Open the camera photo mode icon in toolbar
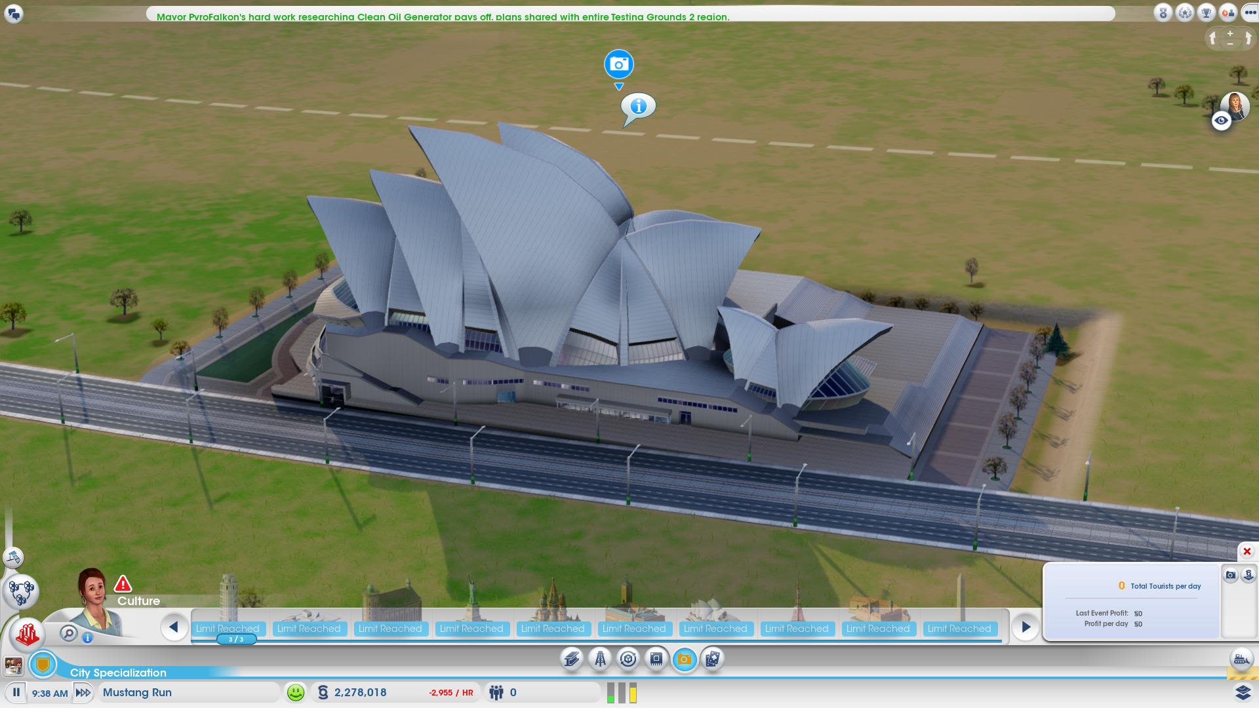 684,659
